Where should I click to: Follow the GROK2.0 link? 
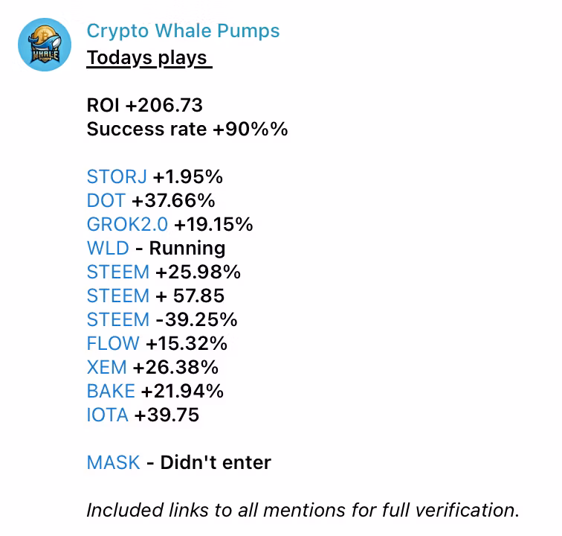click(x=127, y=224)
